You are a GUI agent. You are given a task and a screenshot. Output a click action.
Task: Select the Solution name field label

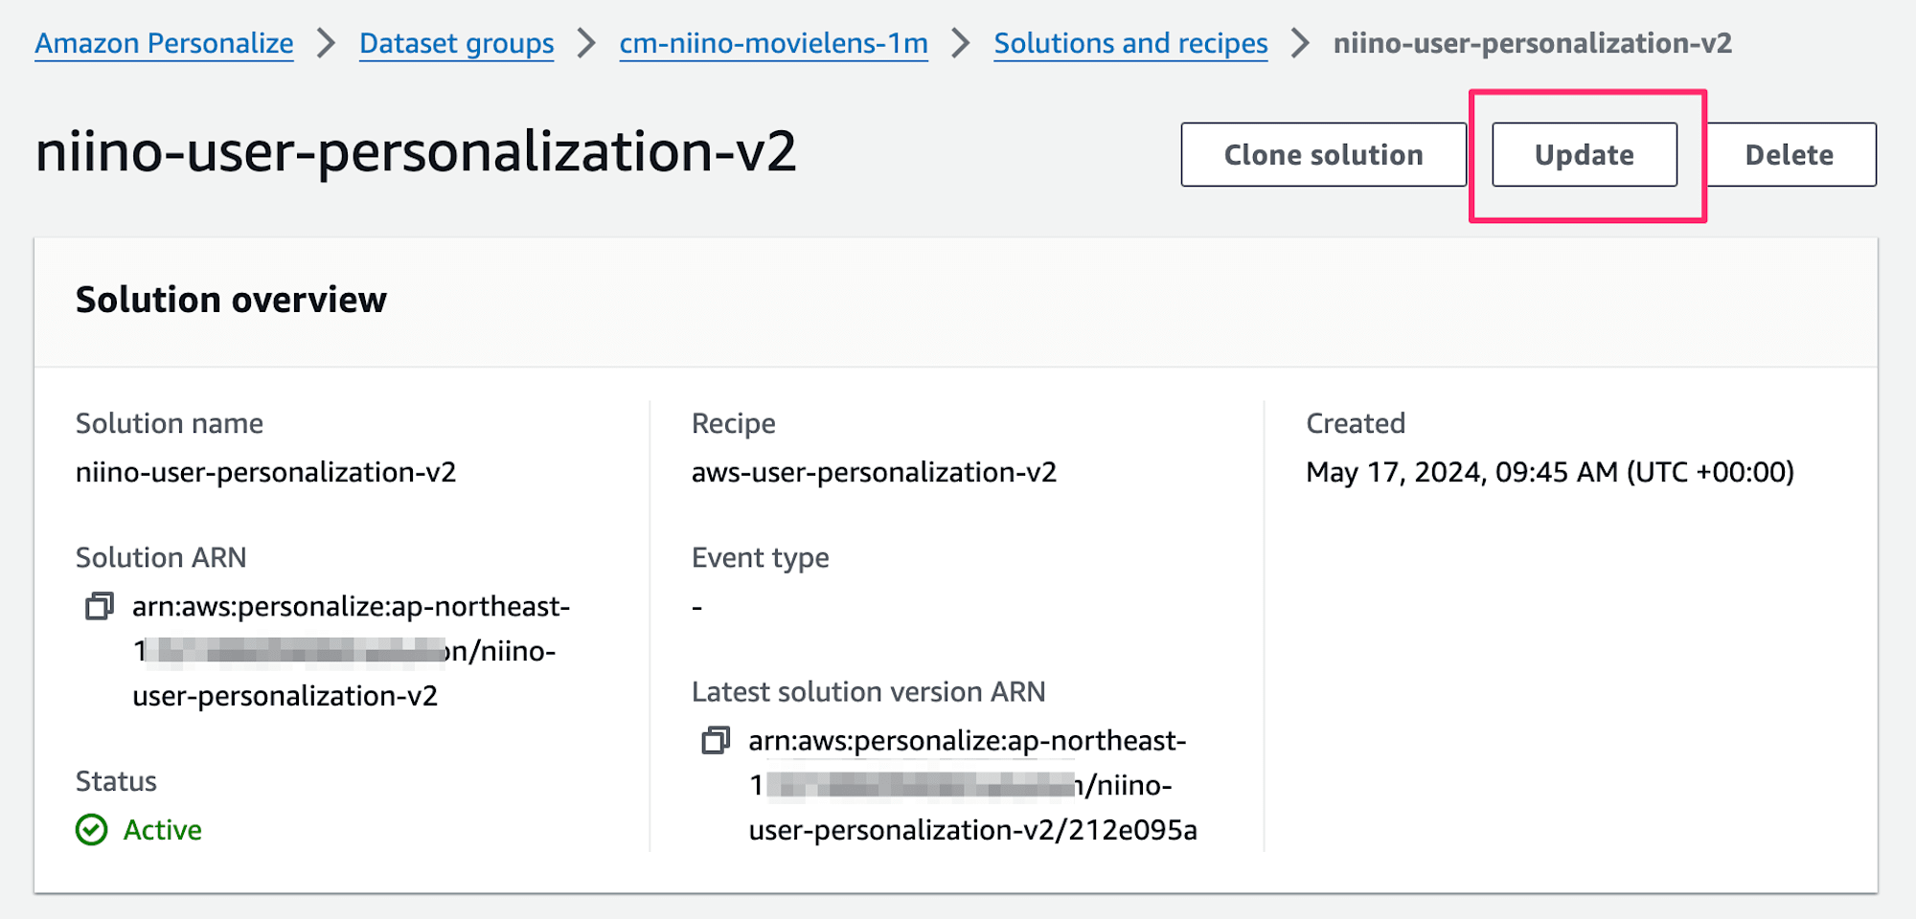click(x=170, y=423)
